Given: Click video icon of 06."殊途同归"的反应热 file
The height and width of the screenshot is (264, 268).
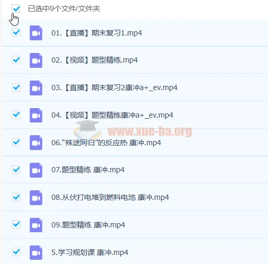Looking at the screenshot, I should (x=36, y=143).
